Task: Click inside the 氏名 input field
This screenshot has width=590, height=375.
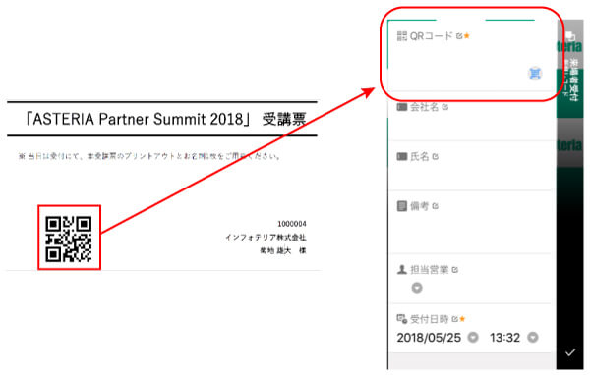Action: pos(470,176)
